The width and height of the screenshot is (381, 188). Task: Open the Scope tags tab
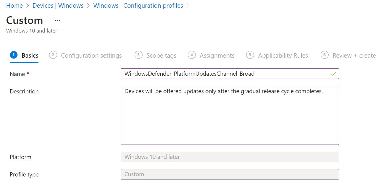point(162,55)
